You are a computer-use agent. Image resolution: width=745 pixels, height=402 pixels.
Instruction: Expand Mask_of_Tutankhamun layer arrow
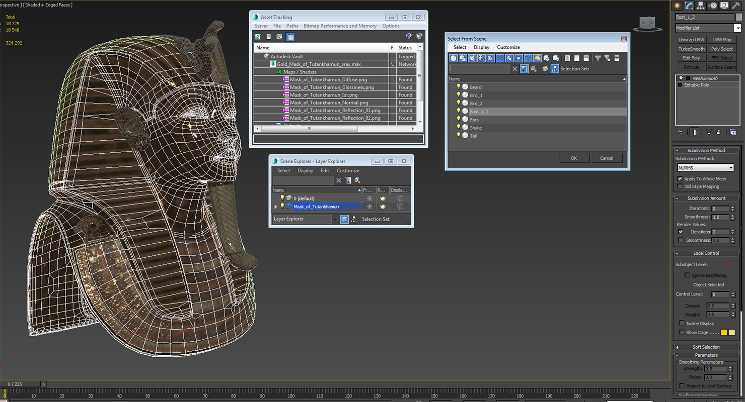[x=275, y=207]
